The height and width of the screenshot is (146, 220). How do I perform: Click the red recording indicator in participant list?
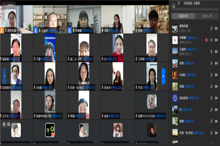(x=206, y=40)
